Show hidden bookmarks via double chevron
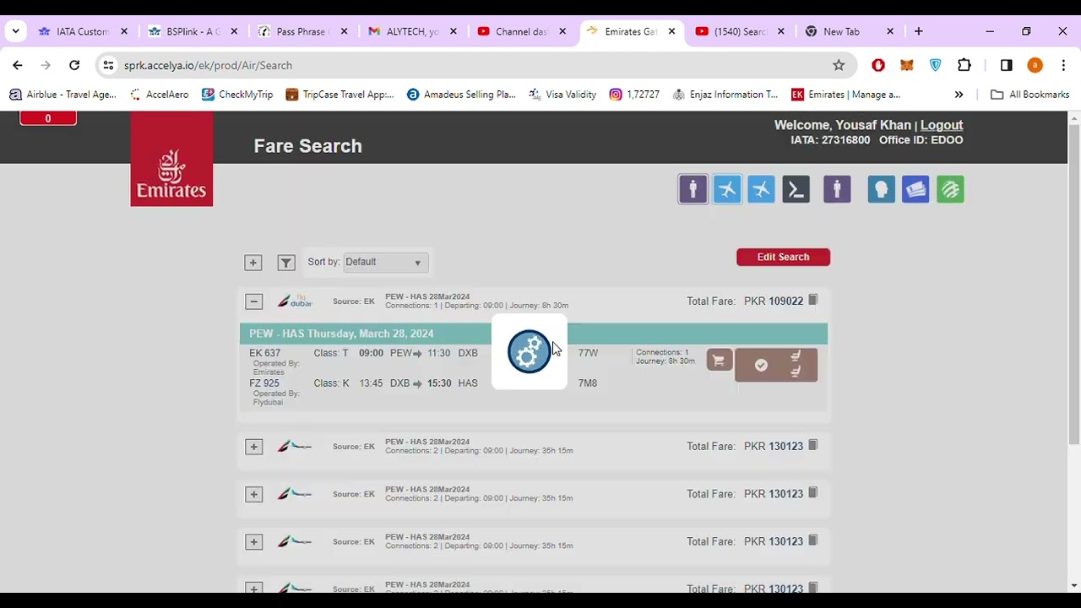 [959, 95]
